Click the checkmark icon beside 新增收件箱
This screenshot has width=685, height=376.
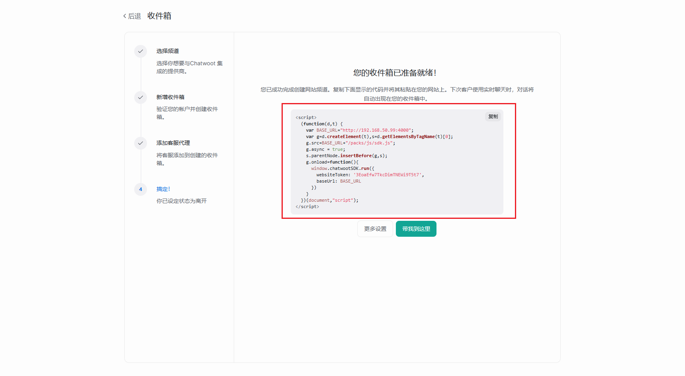pyautogui.click(x=141, y=97)
